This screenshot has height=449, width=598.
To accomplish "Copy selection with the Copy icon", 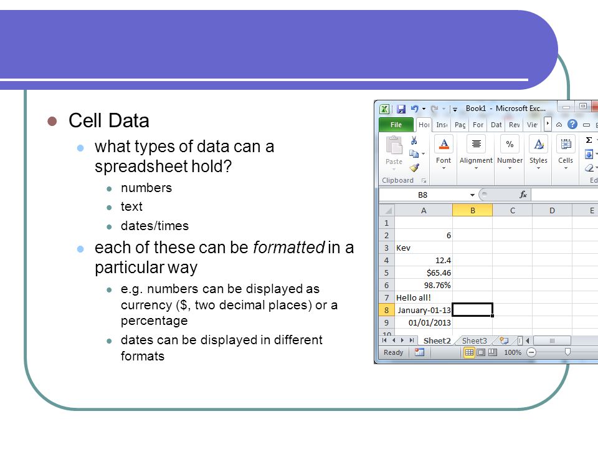I will point(414,153).
